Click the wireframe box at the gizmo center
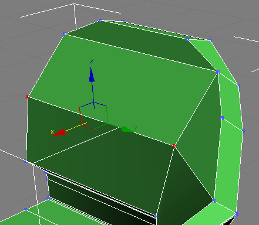The image size is (259, 225). (93, 115)
